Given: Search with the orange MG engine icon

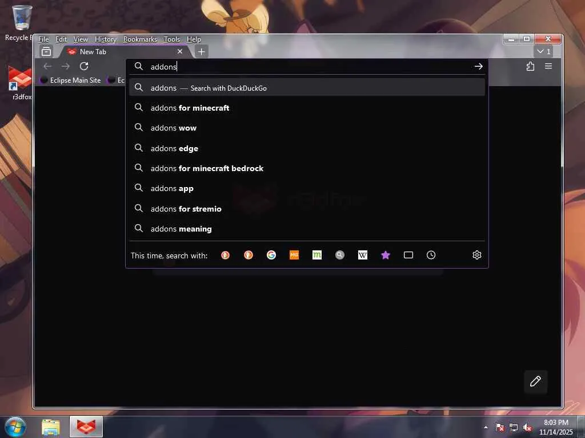Looking at the screenshot, I should 294,255.
